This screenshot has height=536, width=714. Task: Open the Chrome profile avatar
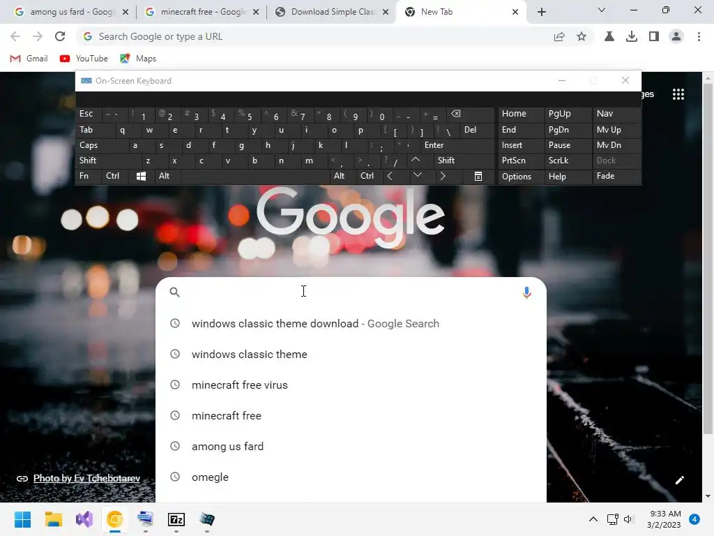(676, 36)
